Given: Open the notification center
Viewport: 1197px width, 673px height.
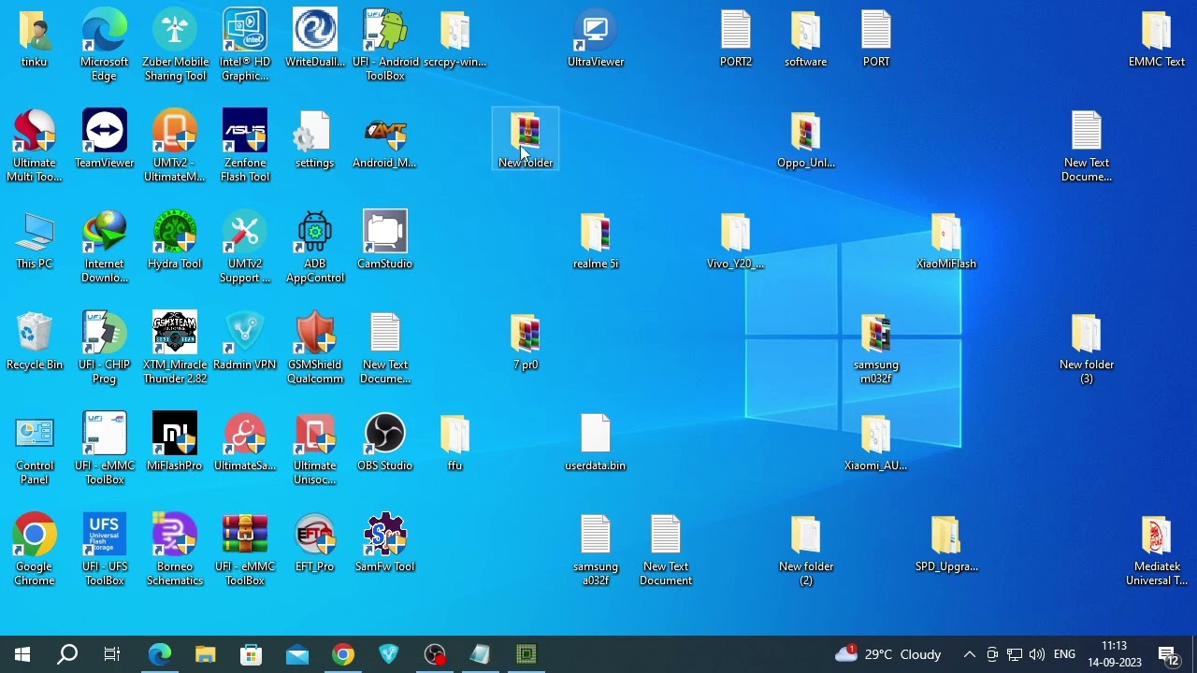Looking at the screenshot, I should tap(1169, 654).
